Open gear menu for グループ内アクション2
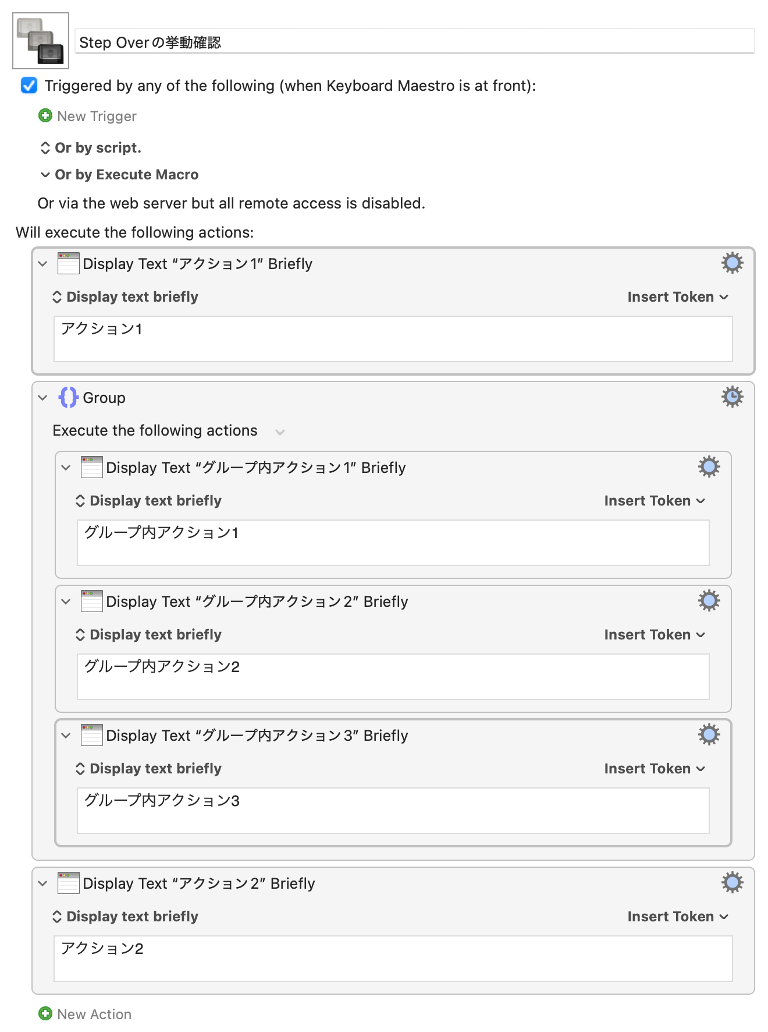 pos(709,601)
